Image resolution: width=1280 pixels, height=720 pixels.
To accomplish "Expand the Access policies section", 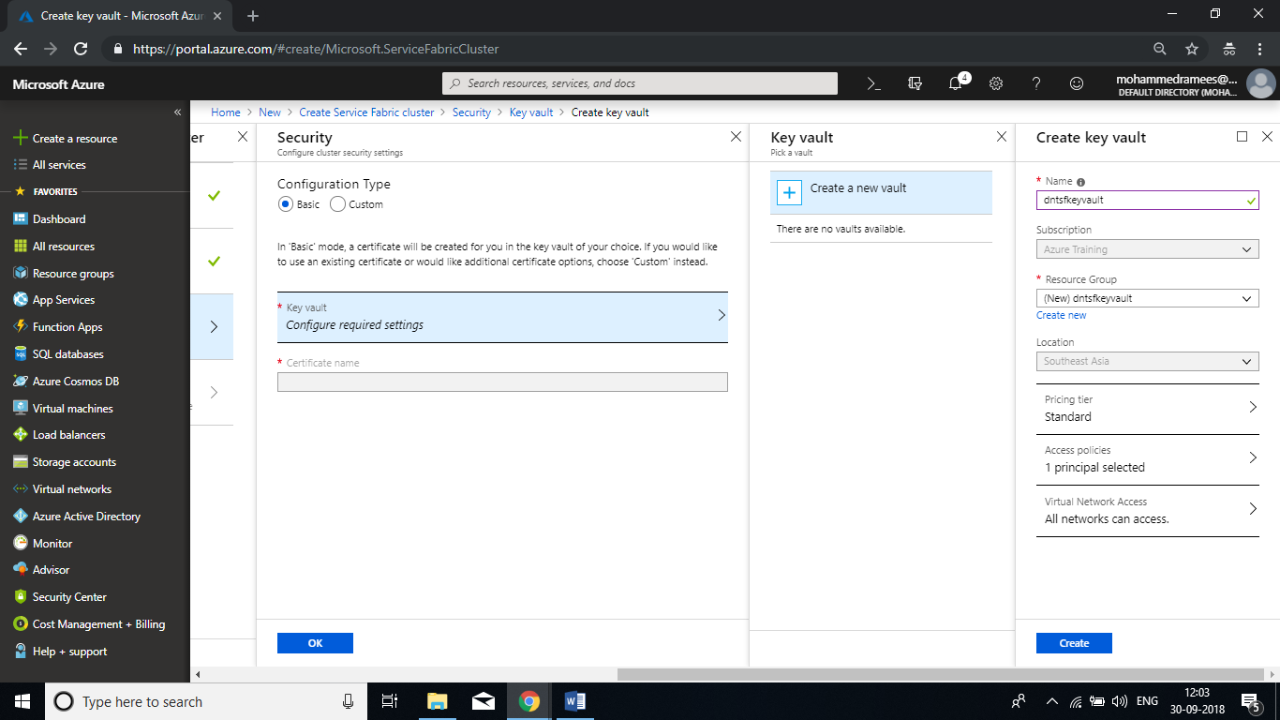I will (1147, 458).
